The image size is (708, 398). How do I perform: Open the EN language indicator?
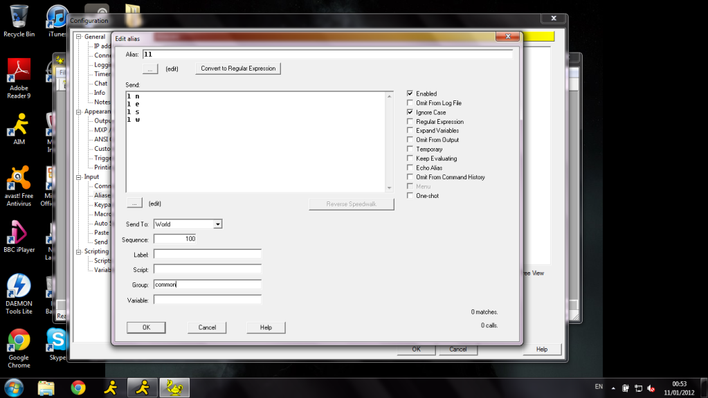[x=599, y=387]
